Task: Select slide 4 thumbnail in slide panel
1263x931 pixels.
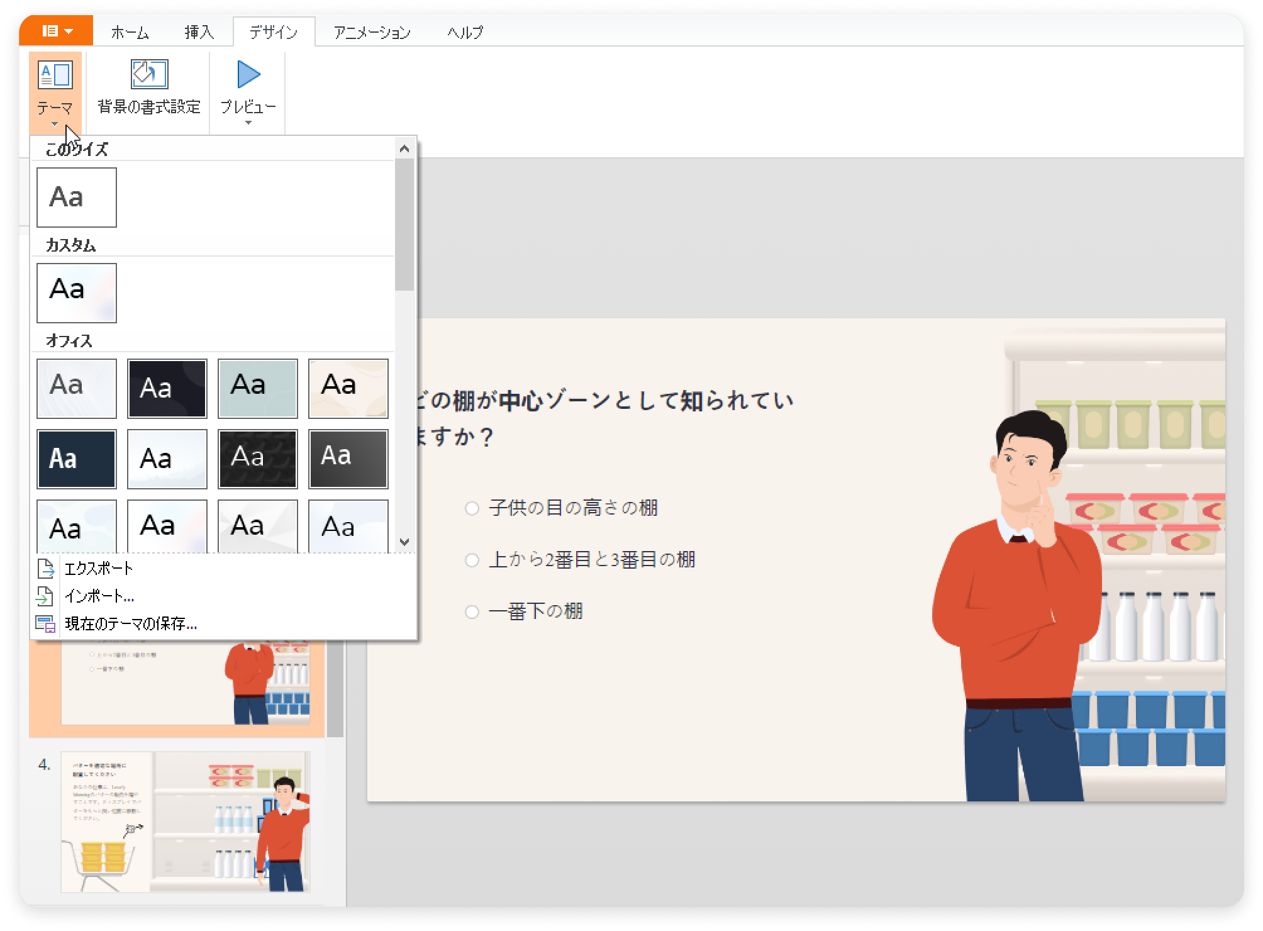Action: 186,822
